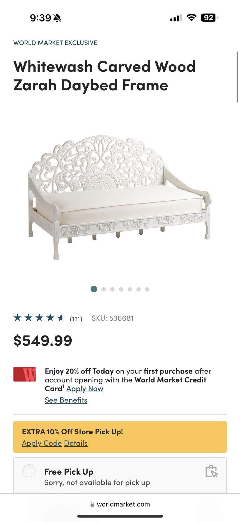Tap the worldmarket.com address bar
This screenshot has width=240, height=522.
tap(120, 504)
